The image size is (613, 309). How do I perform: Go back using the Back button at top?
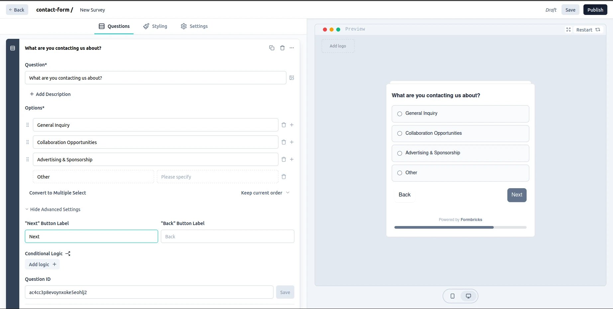click(x=17, y=10)
